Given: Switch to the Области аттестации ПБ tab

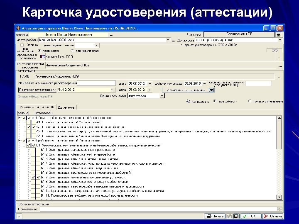Looking at the screenshot, I should (37, 107).
